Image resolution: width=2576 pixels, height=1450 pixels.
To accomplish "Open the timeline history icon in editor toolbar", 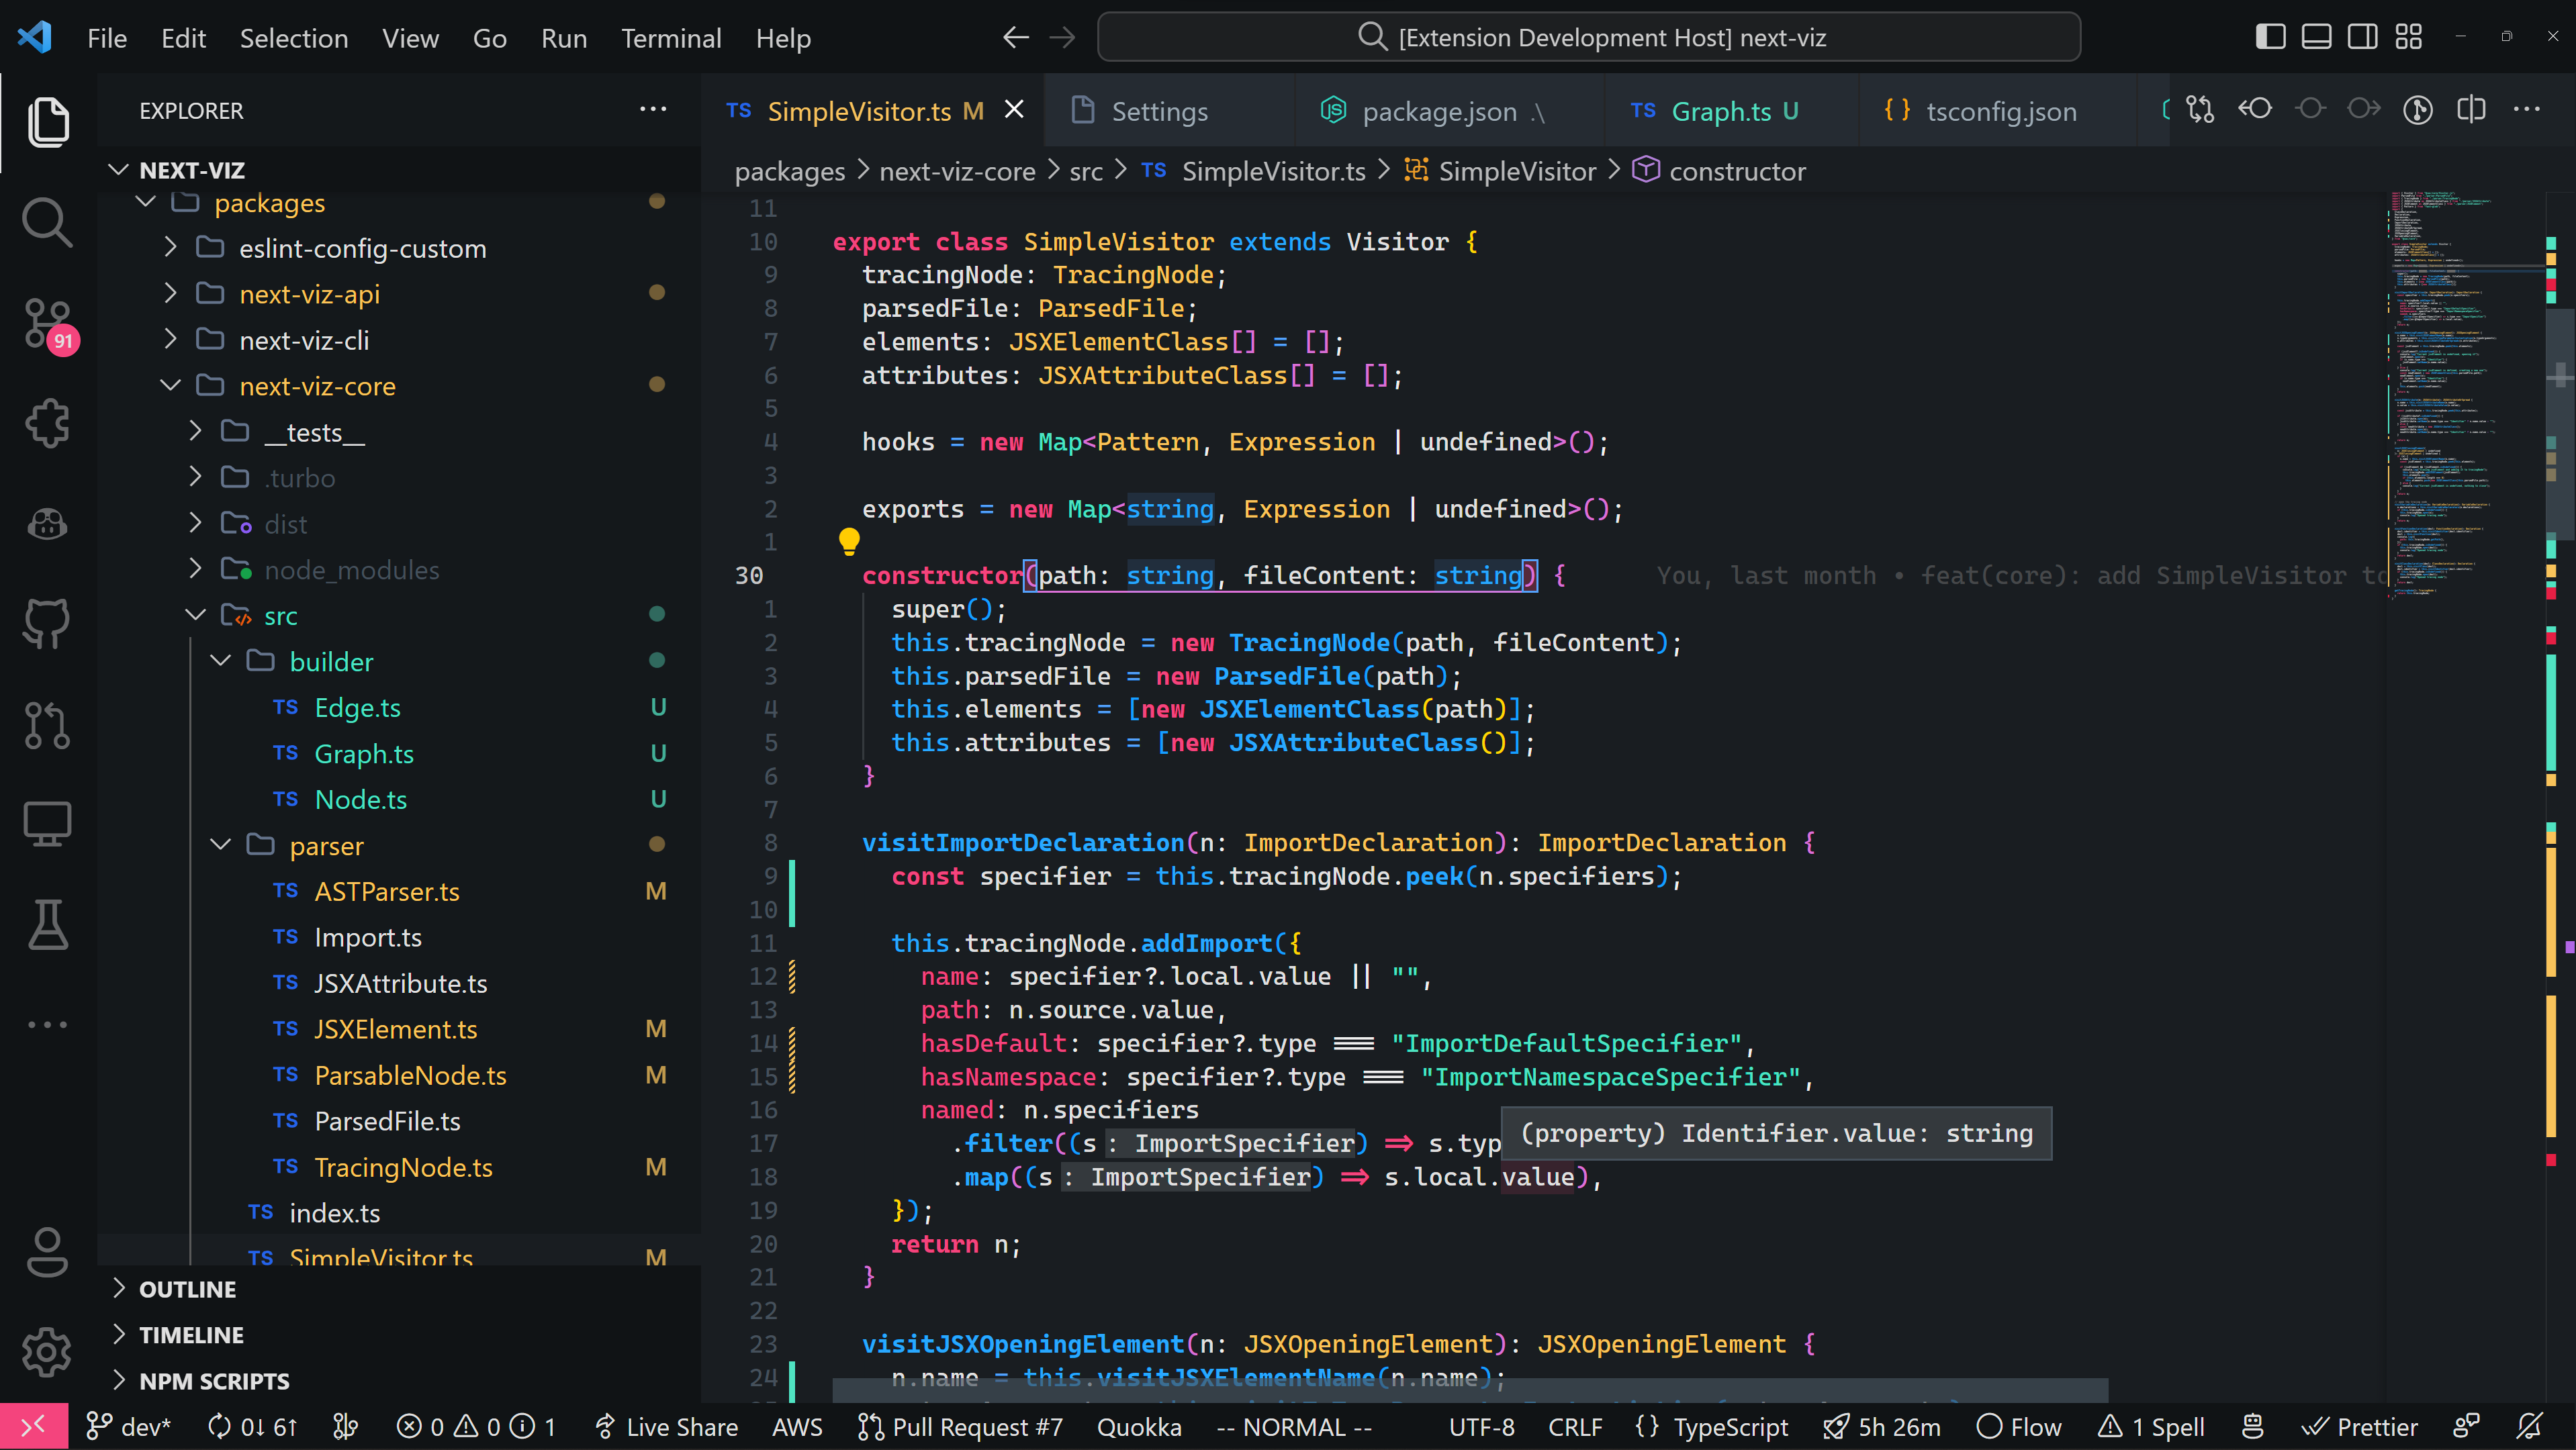I will [x=2417, y=110].
